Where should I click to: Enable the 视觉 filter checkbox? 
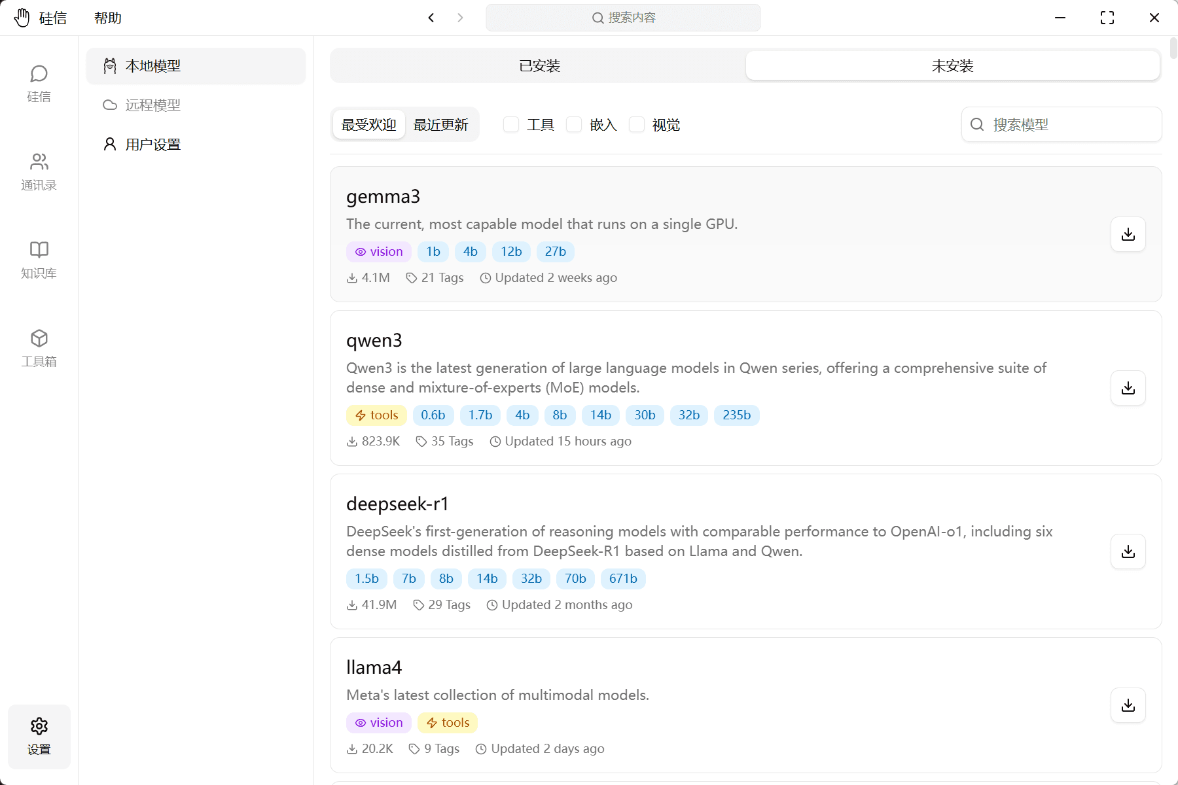[637, 124]
